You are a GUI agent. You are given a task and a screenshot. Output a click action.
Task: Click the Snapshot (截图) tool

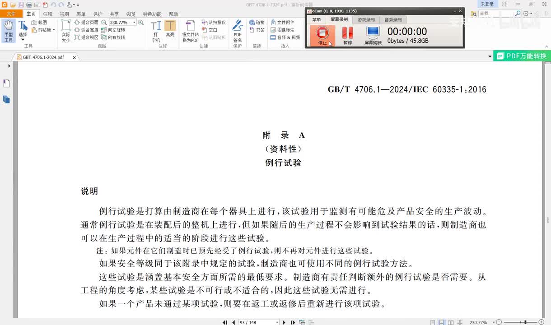pyautogui.click(x=39, y=23)
